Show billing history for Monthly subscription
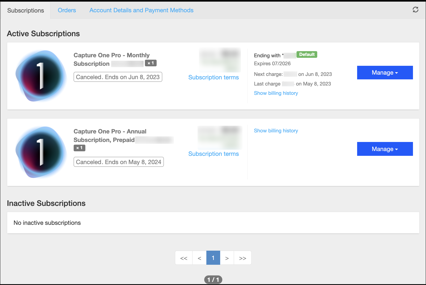Screen dimensions: 426x285 pyautogui.click(x=276, y=93)
